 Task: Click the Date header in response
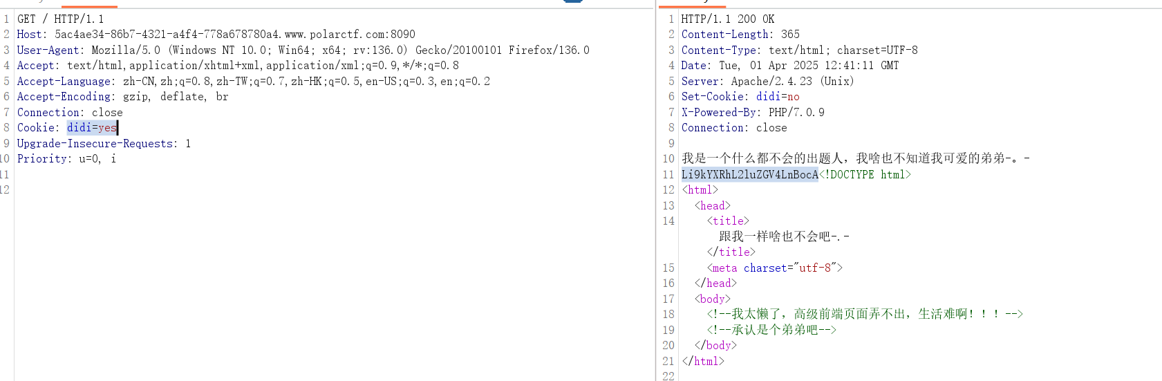[790, 65]
